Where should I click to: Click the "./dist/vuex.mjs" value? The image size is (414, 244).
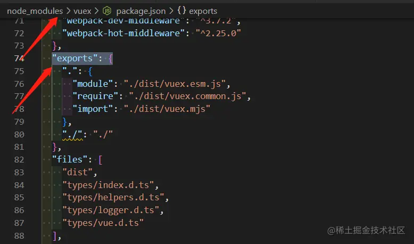click(x=167, y=109)
